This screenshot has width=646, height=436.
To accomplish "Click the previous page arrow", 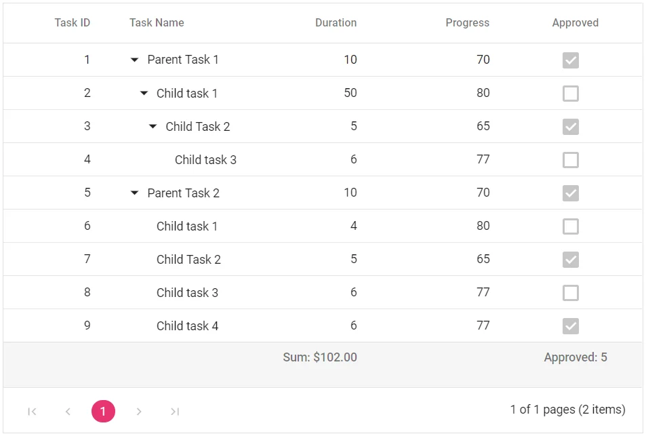I will (x=68, y=411).
